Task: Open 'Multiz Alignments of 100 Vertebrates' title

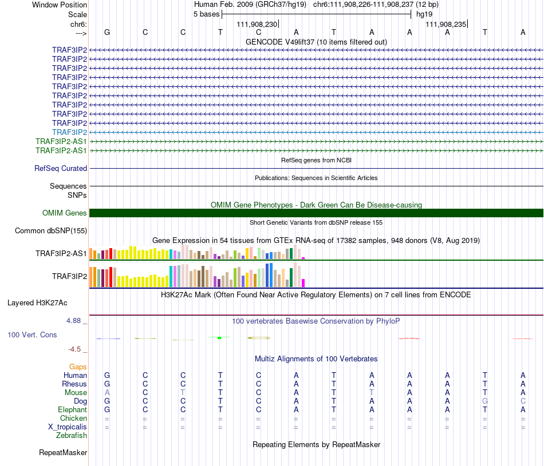Action: tap(316, 359)
